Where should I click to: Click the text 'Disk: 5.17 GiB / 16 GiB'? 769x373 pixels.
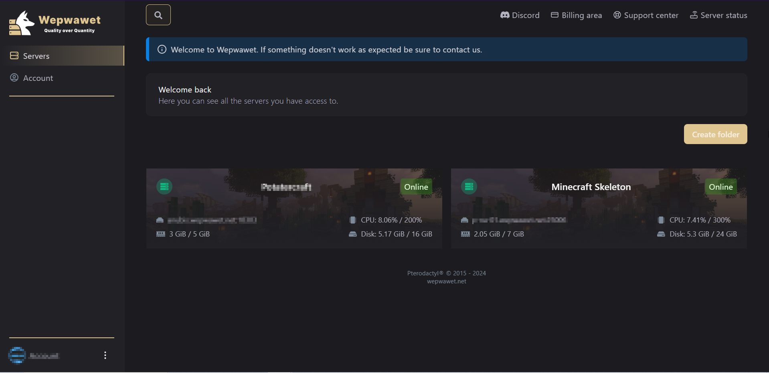point(397,234)
